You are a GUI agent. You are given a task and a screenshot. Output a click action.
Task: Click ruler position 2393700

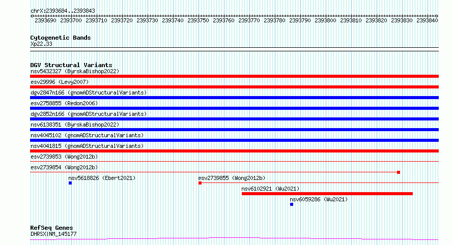pos(71,20)
